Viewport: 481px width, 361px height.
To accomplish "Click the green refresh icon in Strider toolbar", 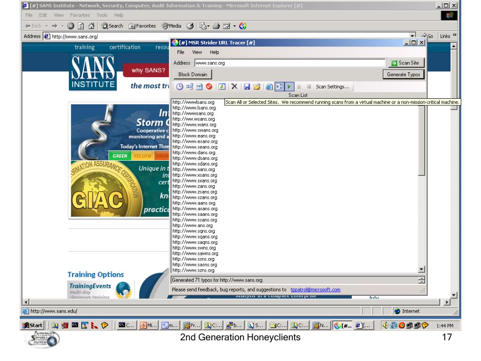I will coord(222,87).
